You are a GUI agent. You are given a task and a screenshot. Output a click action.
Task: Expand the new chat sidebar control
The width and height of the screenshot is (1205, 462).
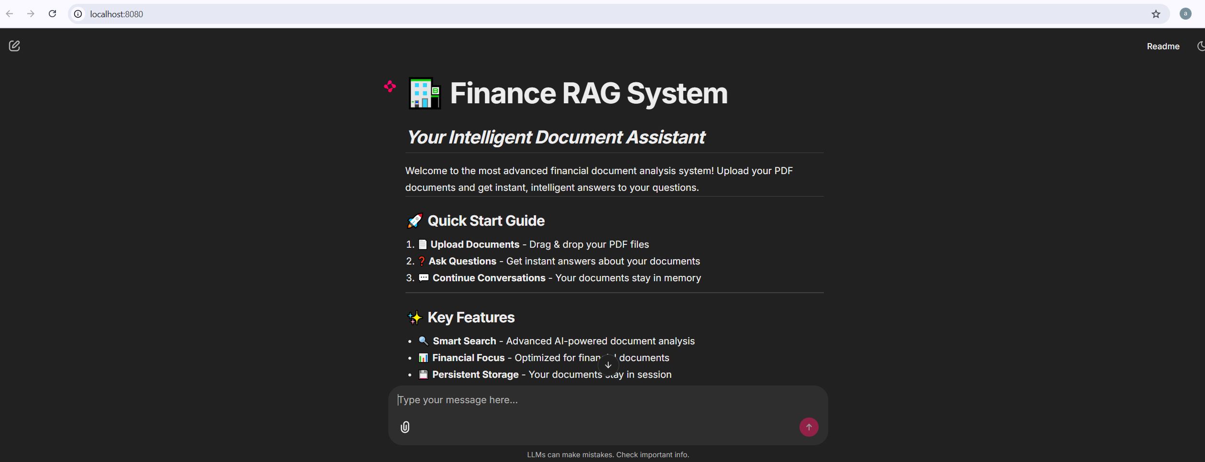(14, 46)
